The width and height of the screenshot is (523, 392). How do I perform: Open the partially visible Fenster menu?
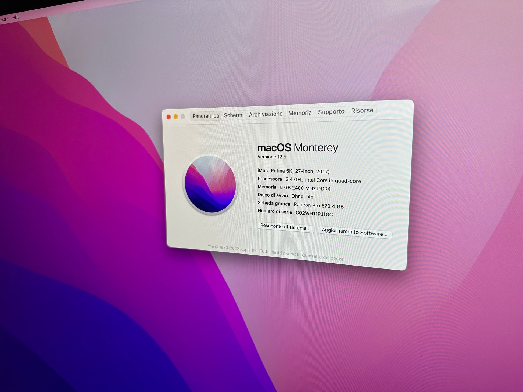coord(4,19)
